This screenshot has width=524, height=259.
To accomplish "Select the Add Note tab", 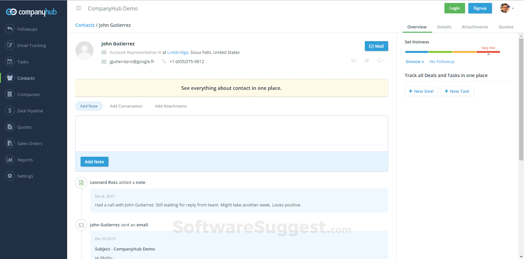I will coord(89,106).
